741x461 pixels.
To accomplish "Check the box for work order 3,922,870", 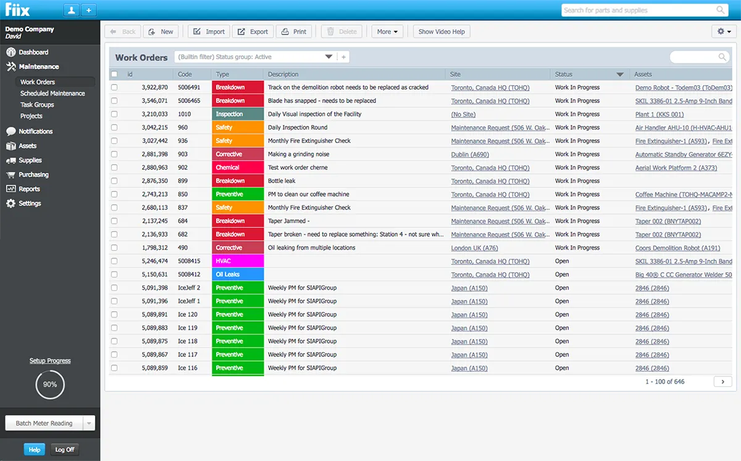I will [x=114, y=88].
